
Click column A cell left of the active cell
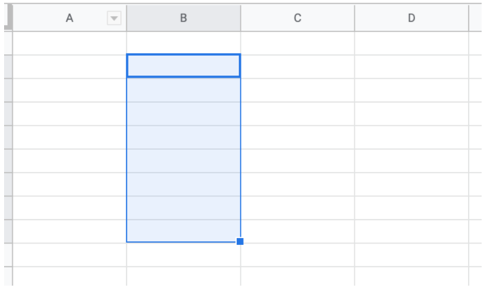(x=69, y=67)
